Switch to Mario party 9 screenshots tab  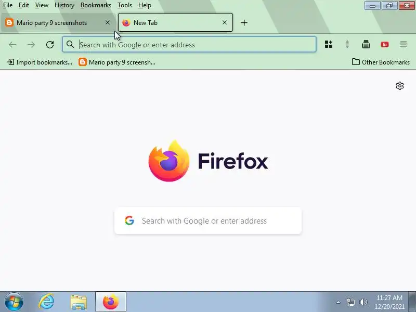[x=58, y=22]
